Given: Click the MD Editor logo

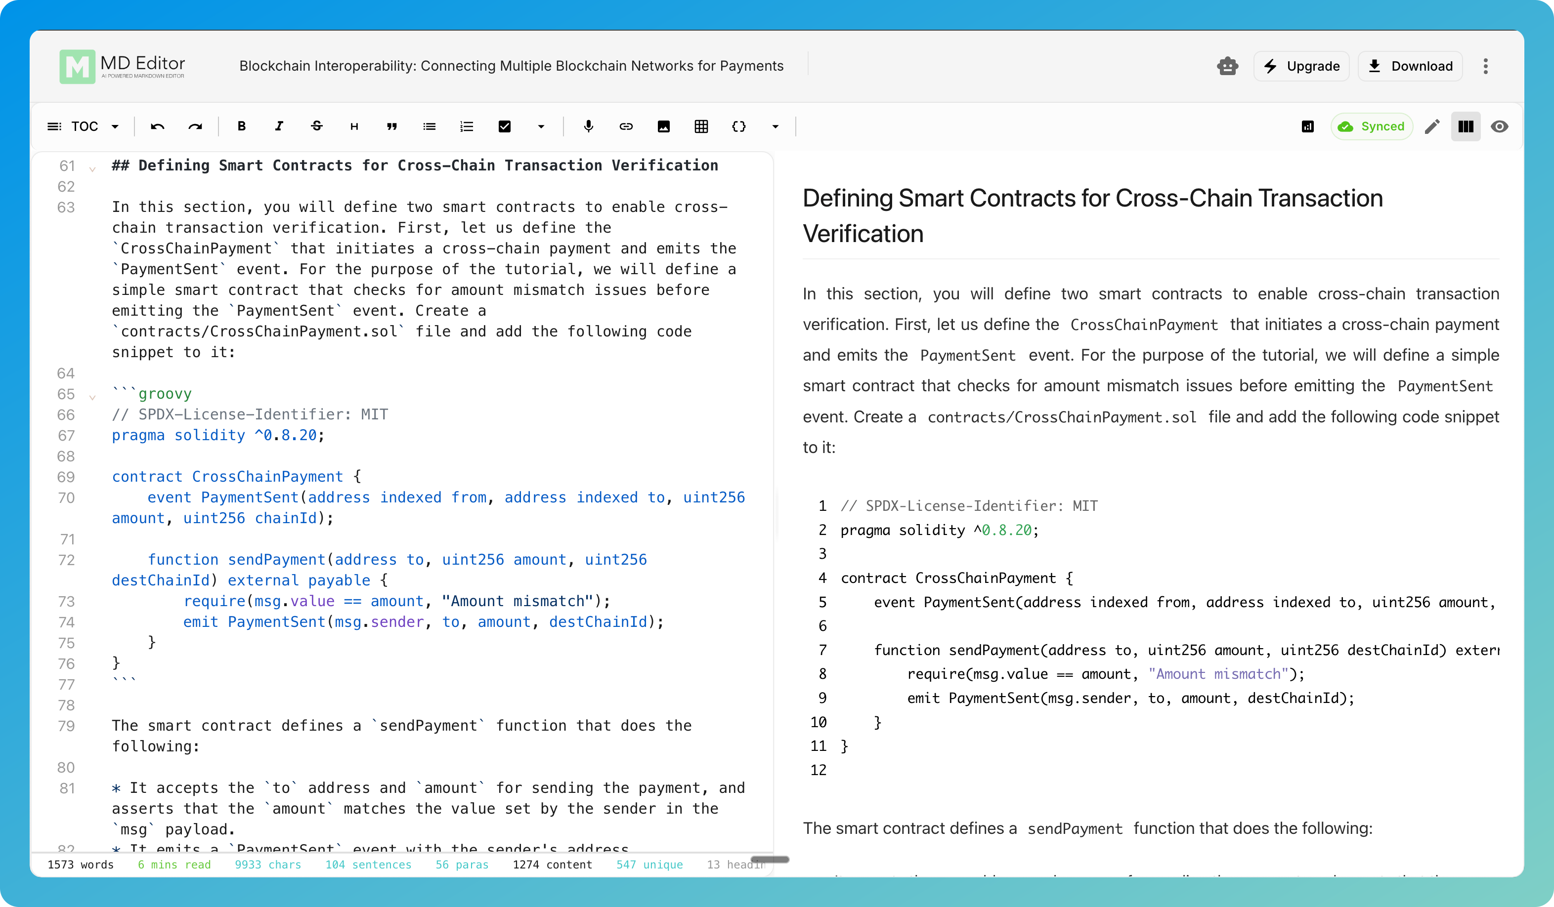Looking at the screenshot, I should pos(122,67).
